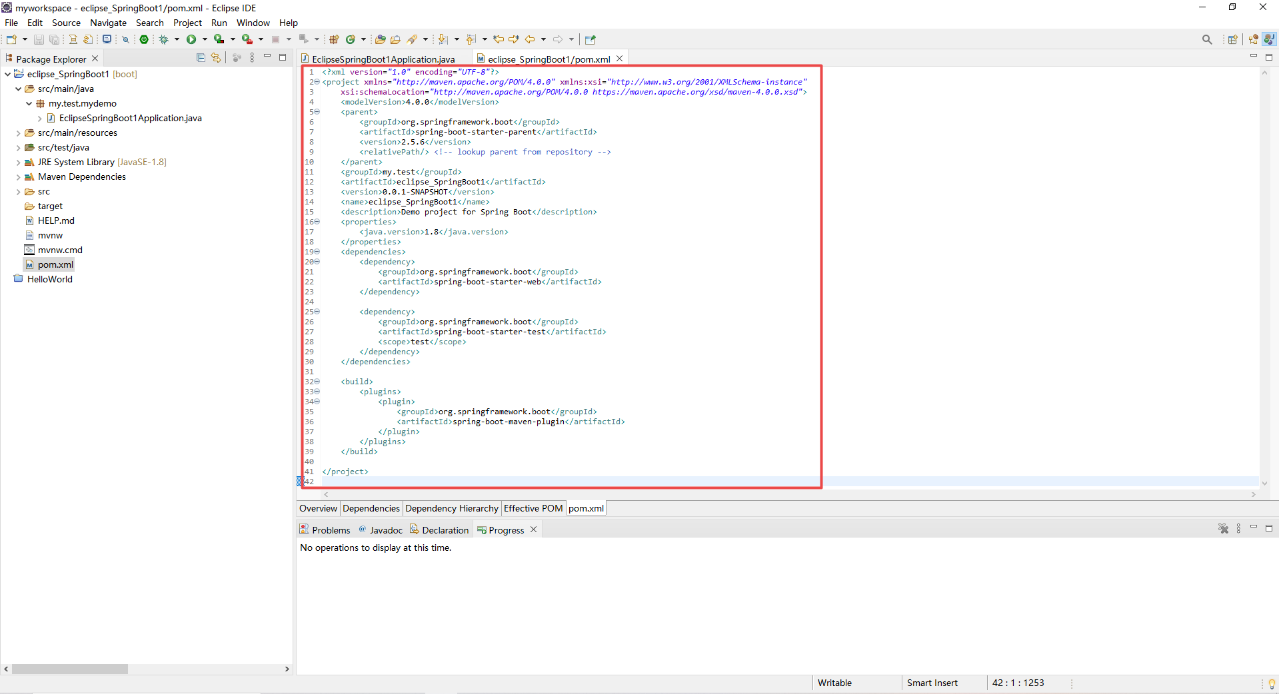The height and width of the screenshot is (694, 1279).
Task: Click the green Boot Dashboard power icon
Action: tap(144, 39)
